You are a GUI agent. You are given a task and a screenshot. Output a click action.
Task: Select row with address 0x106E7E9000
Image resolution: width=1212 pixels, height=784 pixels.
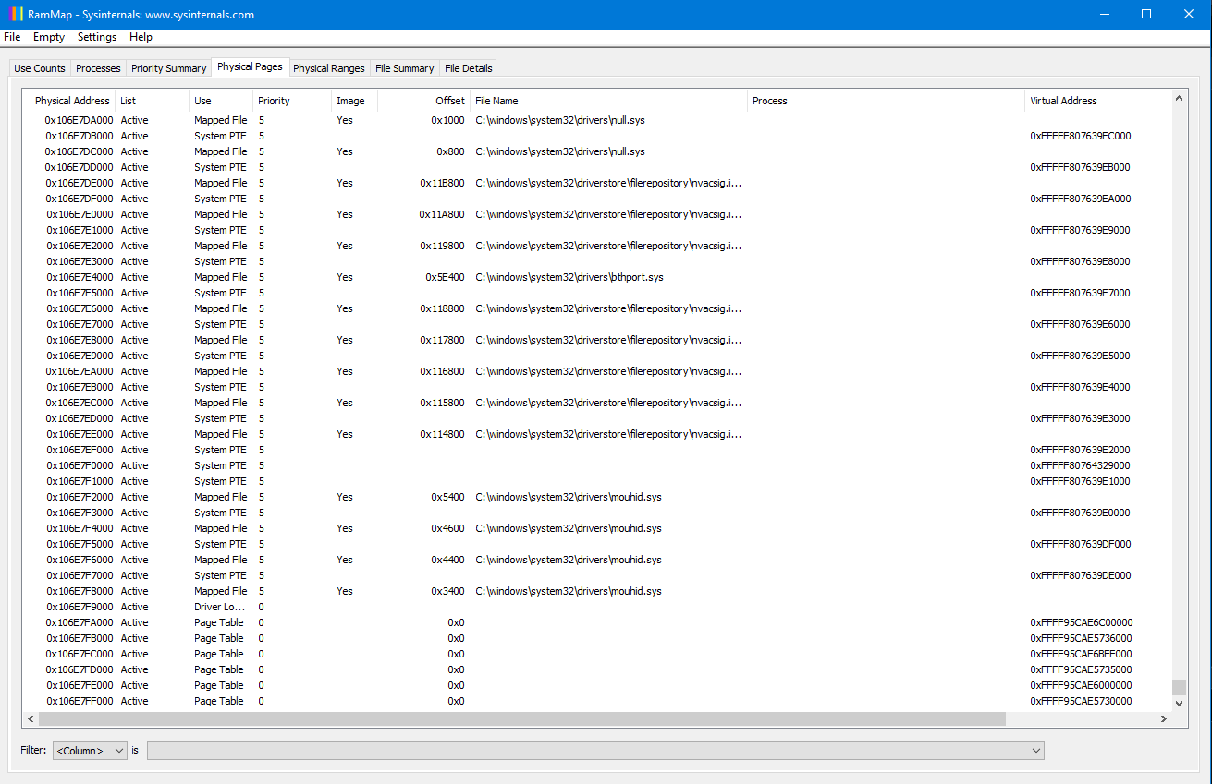[x=599, y=356]
